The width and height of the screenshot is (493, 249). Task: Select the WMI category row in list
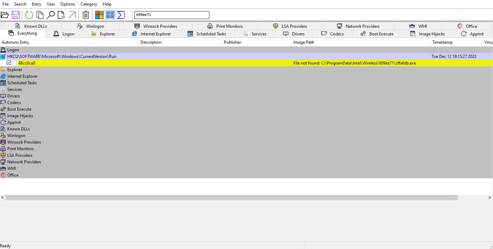click(x=246, y=168)
